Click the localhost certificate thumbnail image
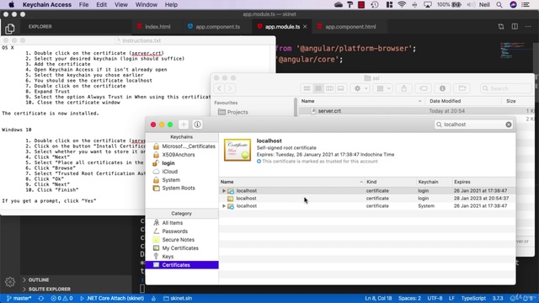539x303 pixels. (x=237, y=150)
